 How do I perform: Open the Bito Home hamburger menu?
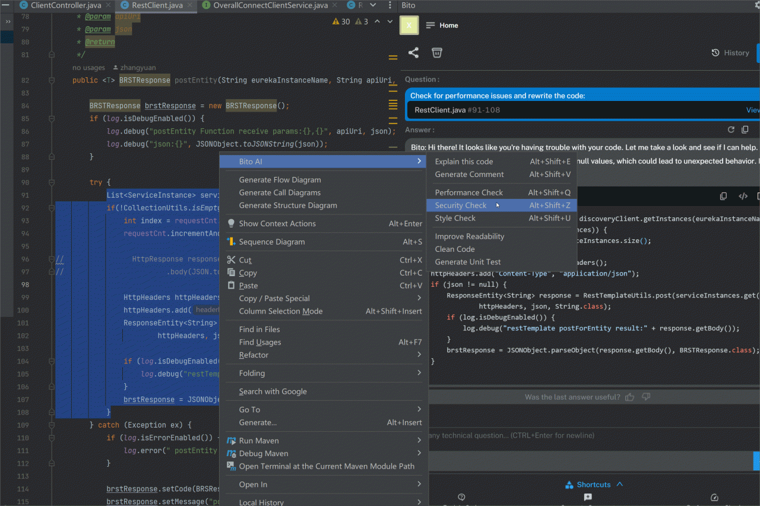point(430,26)
